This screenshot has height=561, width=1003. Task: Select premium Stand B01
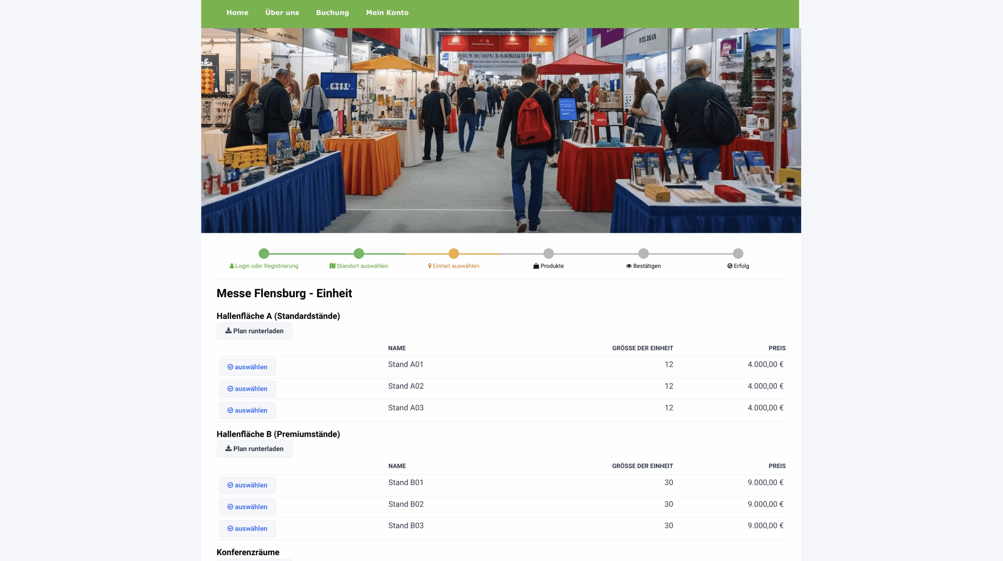point(247,485)
